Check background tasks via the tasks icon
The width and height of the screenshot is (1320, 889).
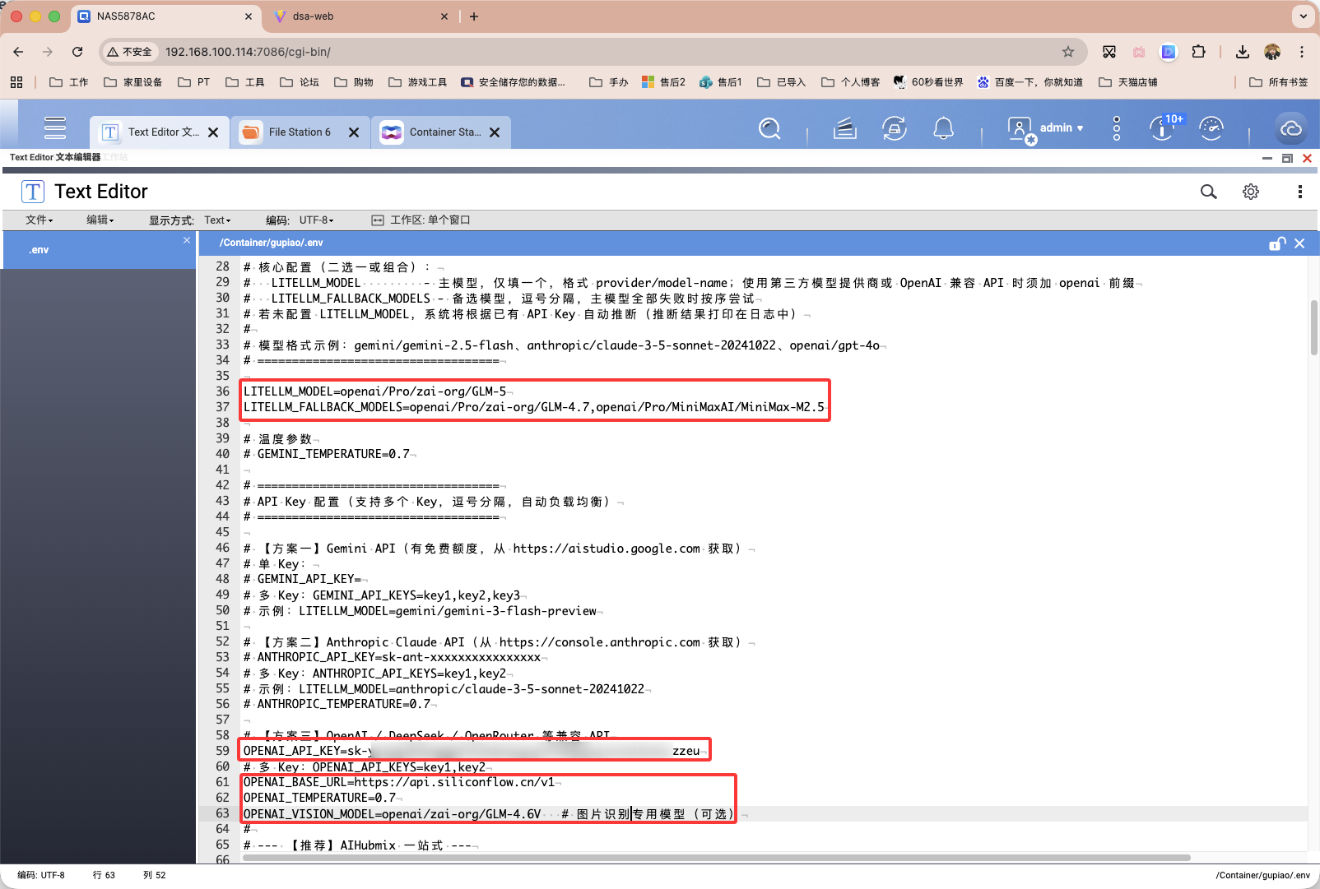tap(844, 128)
